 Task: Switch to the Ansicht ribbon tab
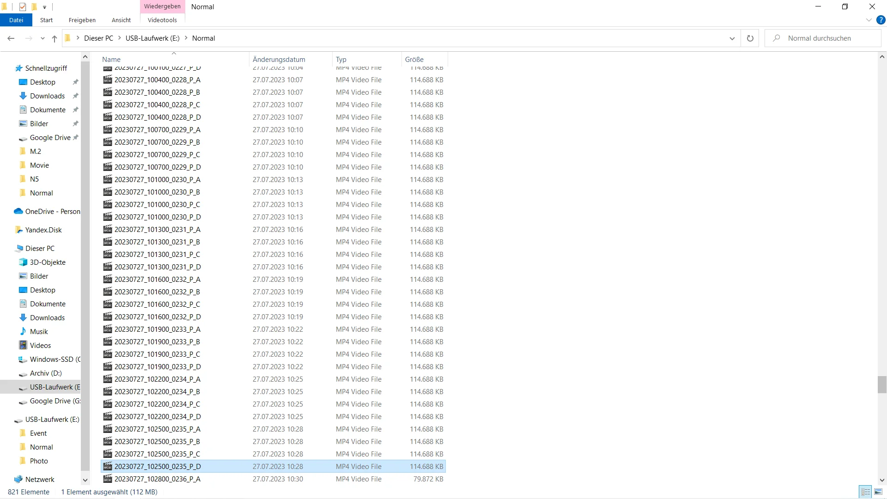click(121, 20)
